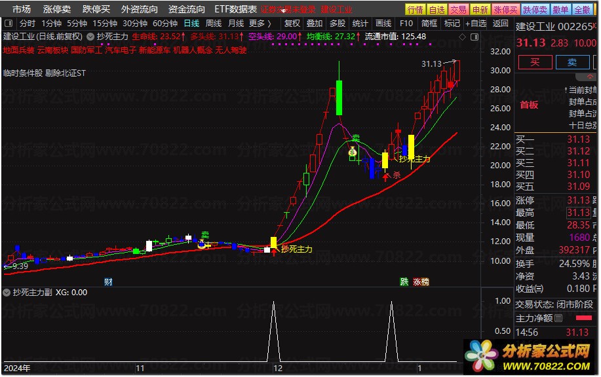The height and width of the screenshot is (377, 601).
Task: Open the 外资流向 menu
Action: point(139,9)
